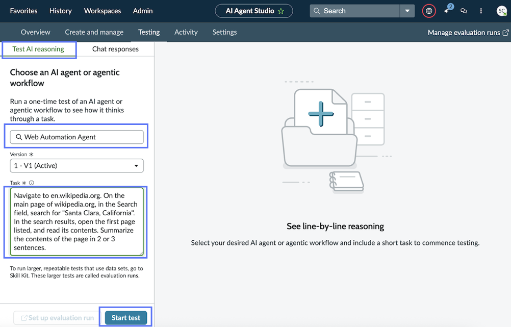Image resolution: width=511 pixels, height=327 pixels.
Task: Click the Task info icon
Action: click(x=32, y=183)
